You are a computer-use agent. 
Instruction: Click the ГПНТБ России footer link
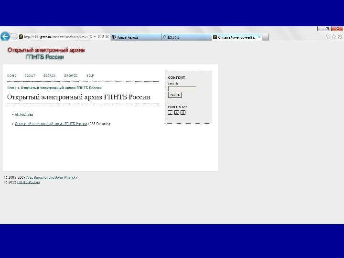[x=28, y=182]
